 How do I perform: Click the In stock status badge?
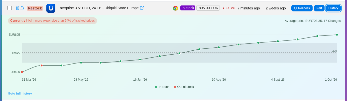188,8
